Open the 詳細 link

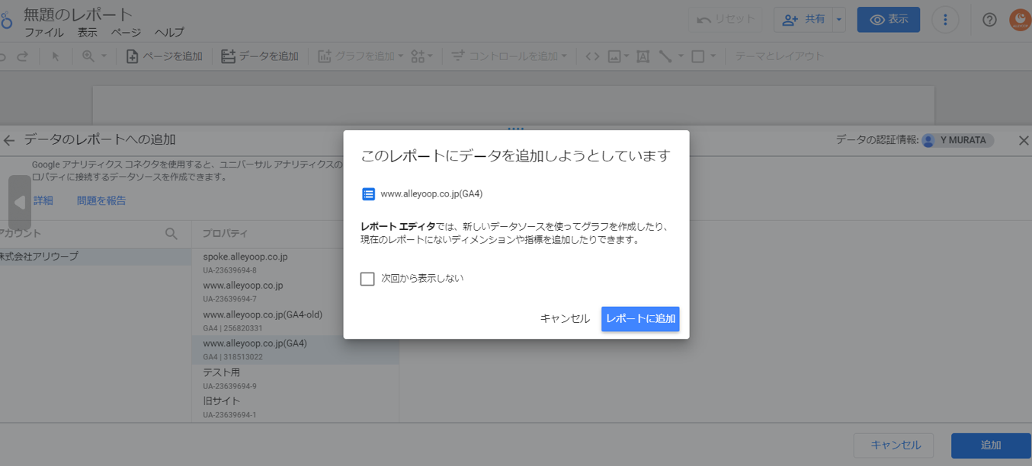click(x=43, y=201)
